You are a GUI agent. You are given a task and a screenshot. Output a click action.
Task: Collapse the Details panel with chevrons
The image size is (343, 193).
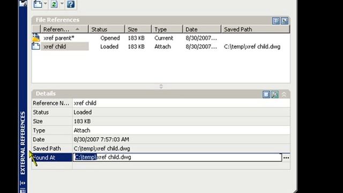click(x=284, y=94)
